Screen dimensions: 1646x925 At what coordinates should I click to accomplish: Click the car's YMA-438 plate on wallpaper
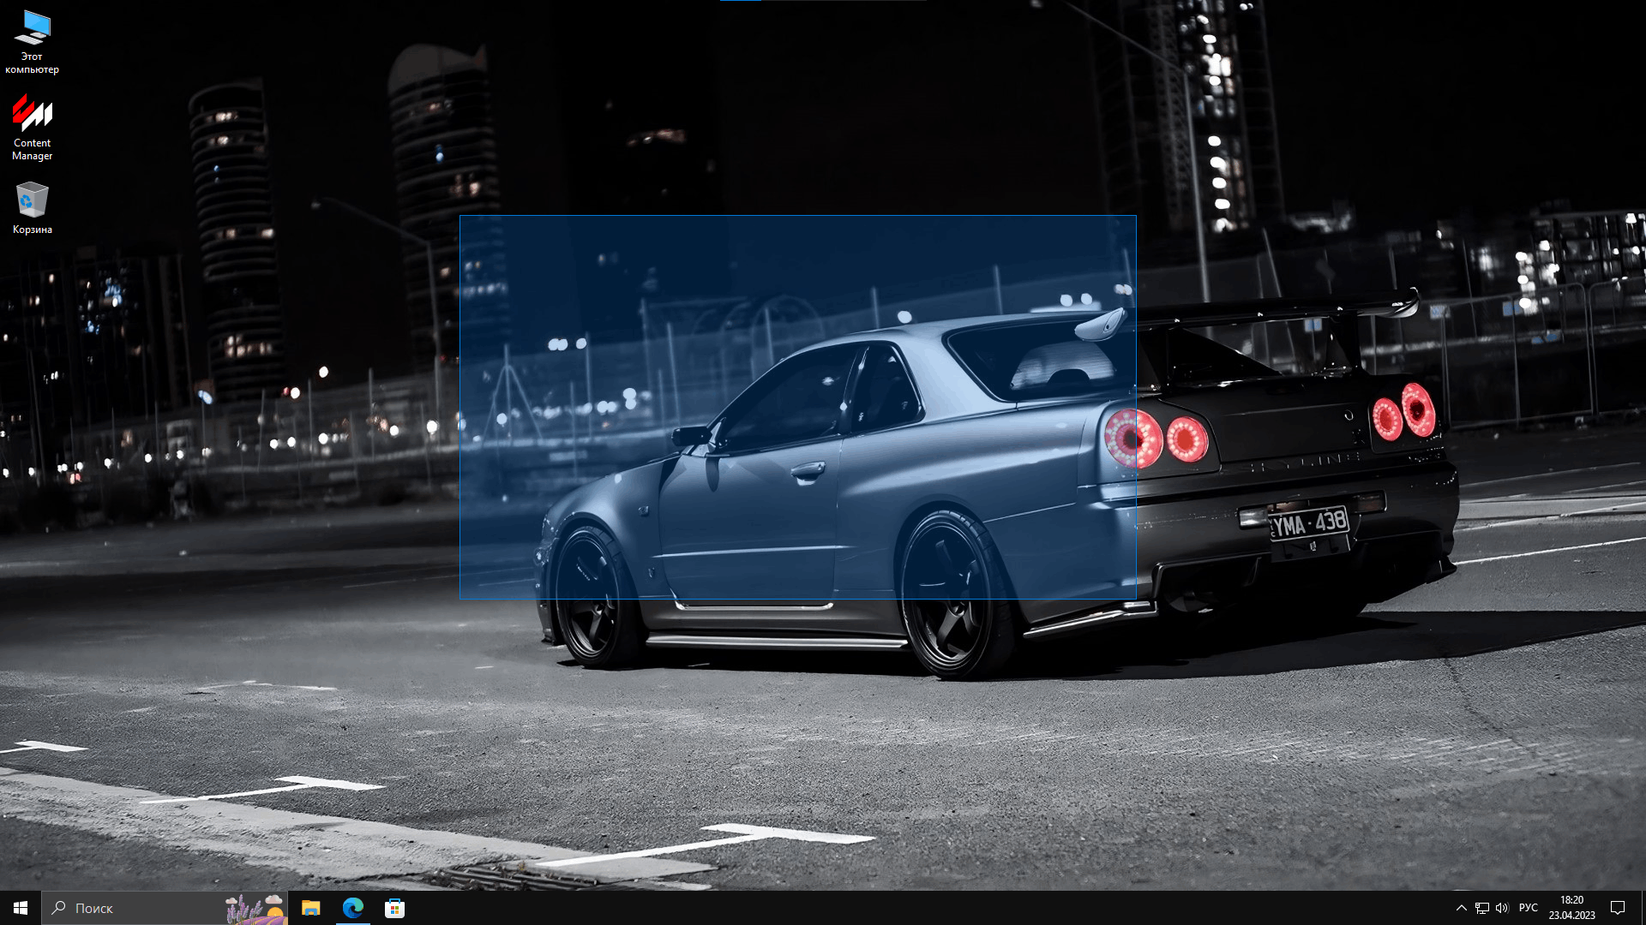(1308, 523)
